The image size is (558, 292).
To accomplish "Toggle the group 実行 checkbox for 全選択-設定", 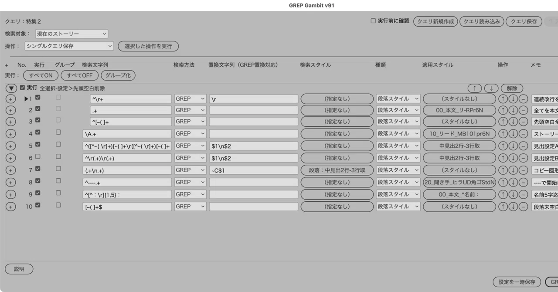I will point(23,88).
